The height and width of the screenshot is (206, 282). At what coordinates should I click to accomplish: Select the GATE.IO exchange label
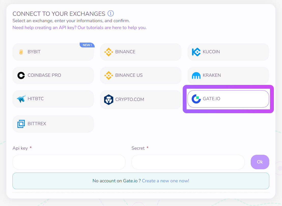(x=211, y=99)
